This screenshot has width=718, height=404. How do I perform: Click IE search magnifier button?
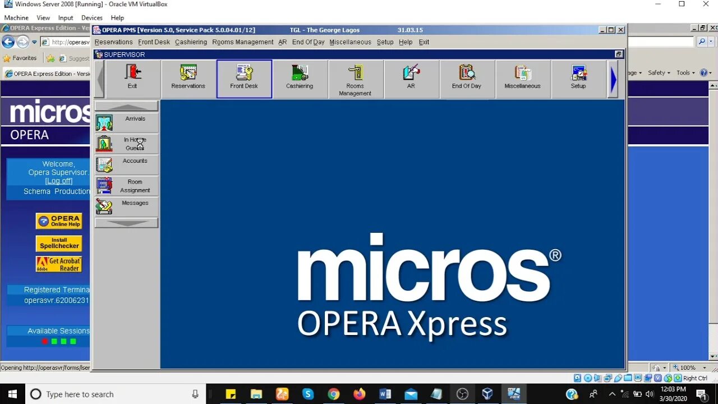point(702,42)
